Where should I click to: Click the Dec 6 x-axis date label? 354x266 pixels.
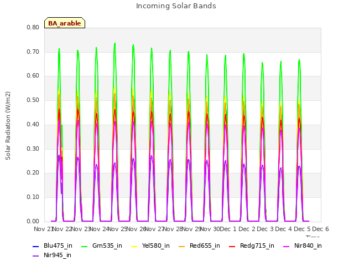pyautogui.click(x=320, y=229)
